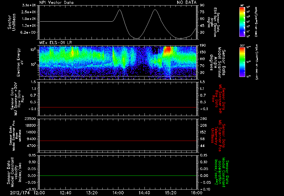Click the '90' degree elevation tick
The height and width of the screenshot is (196, 284).
pos(202,5)
